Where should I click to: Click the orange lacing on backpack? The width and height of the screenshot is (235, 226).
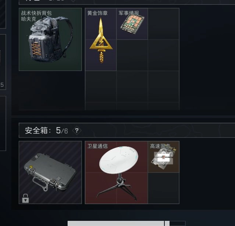pos(36,49)
